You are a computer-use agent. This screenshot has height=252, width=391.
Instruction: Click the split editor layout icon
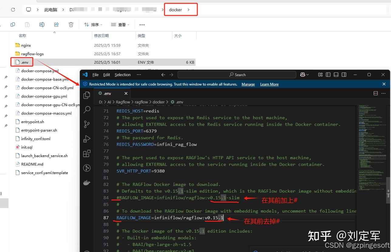pos(376,93)
